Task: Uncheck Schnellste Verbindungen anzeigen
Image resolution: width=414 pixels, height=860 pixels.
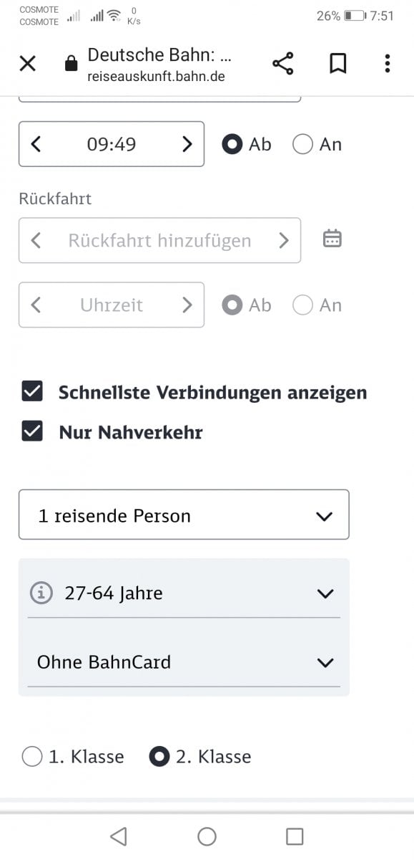Action: (32, 392)
